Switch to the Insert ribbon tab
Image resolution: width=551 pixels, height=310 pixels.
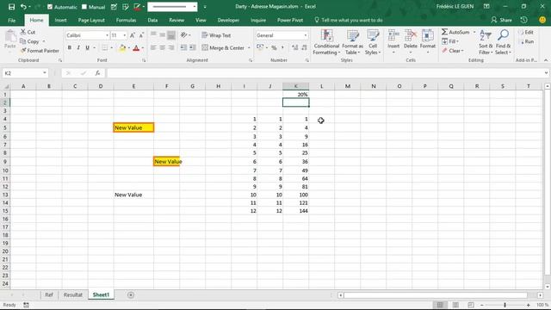click(61, 21)
